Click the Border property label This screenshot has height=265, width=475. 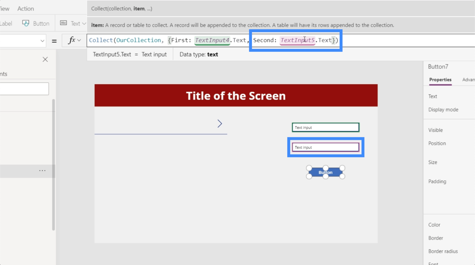coord(435,238)
